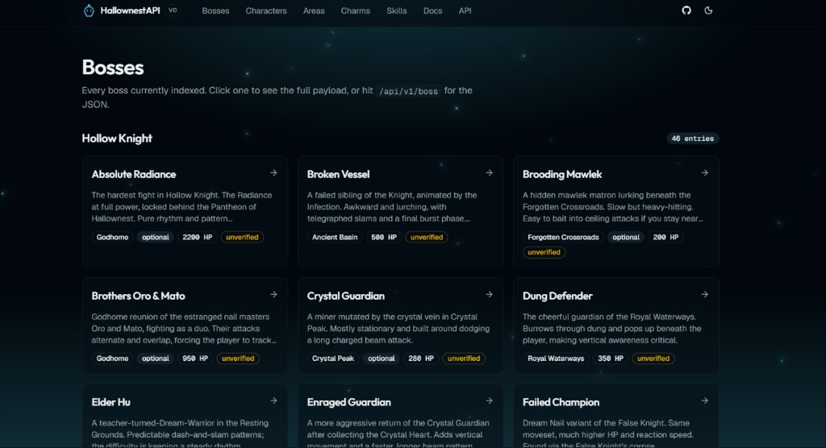Screen dimensions: 826x448
Task: Click arrow icon on Dung Defender card
Action: point(704,294)
